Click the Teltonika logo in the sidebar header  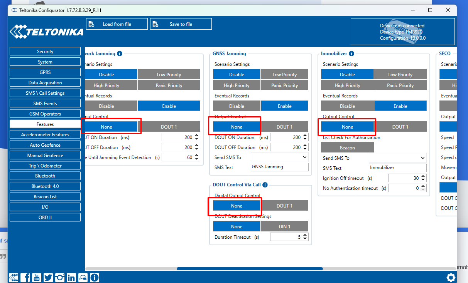46,32
